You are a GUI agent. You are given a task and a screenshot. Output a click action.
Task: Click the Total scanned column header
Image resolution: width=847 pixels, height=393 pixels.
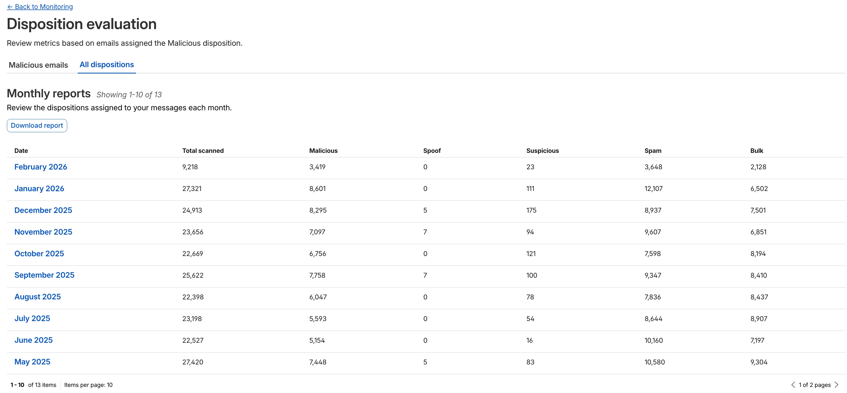[203, 151]
